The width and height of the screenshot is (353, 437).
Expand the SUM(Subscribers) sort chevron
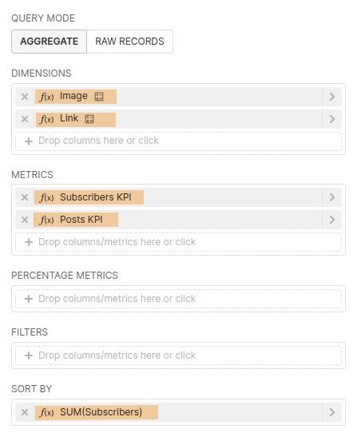[331, 412]
